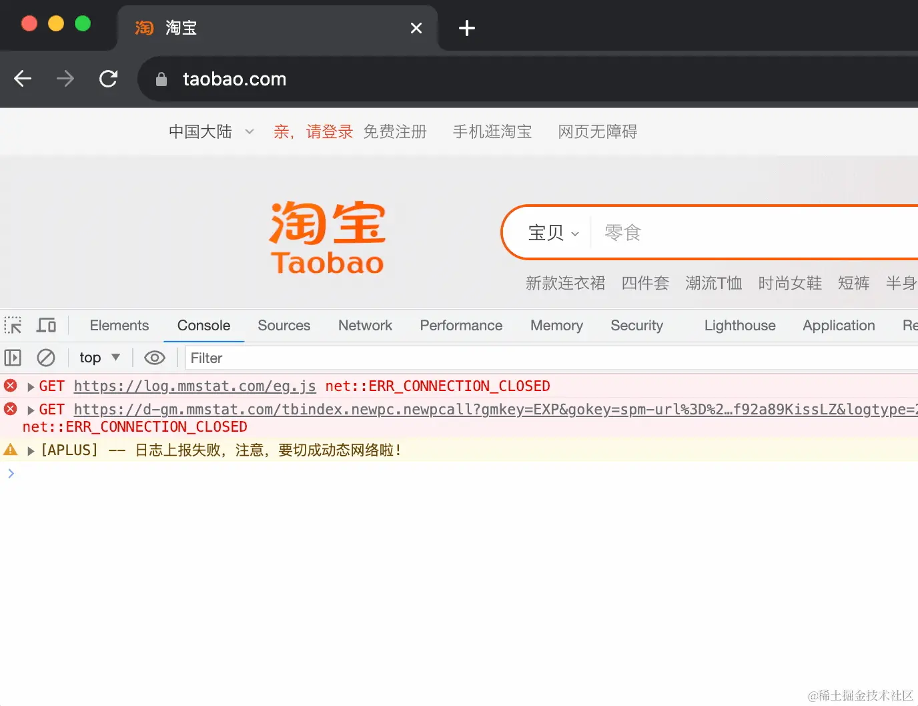This screenshot has height=706, width=918.
Task: Expand the 宝贝 search type dropdown
Action: point(553,233)
